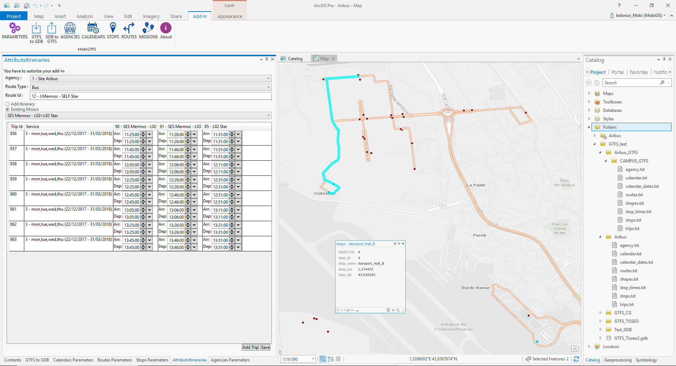
Task: Launch the GTFS to GDB converter
Action: coord(36,33)
